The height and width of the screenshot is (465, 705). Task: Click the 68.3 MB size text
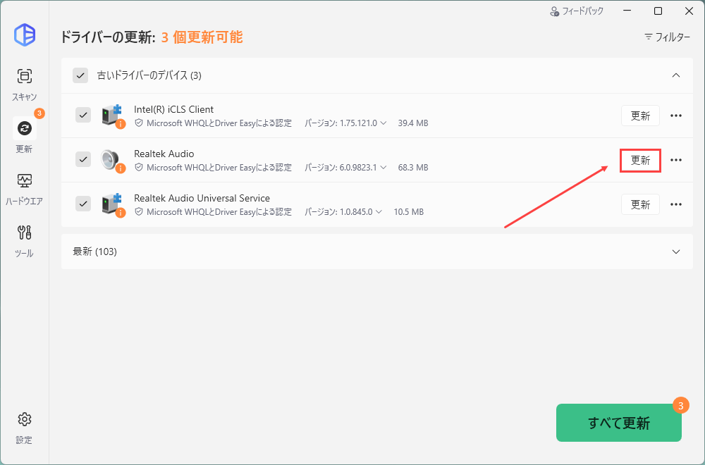tap(412, 167)
